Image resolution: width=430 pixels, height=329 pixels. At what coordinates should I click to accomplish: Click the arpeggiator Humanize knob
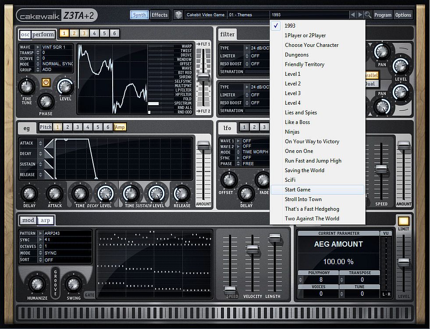tap(36, 284)
